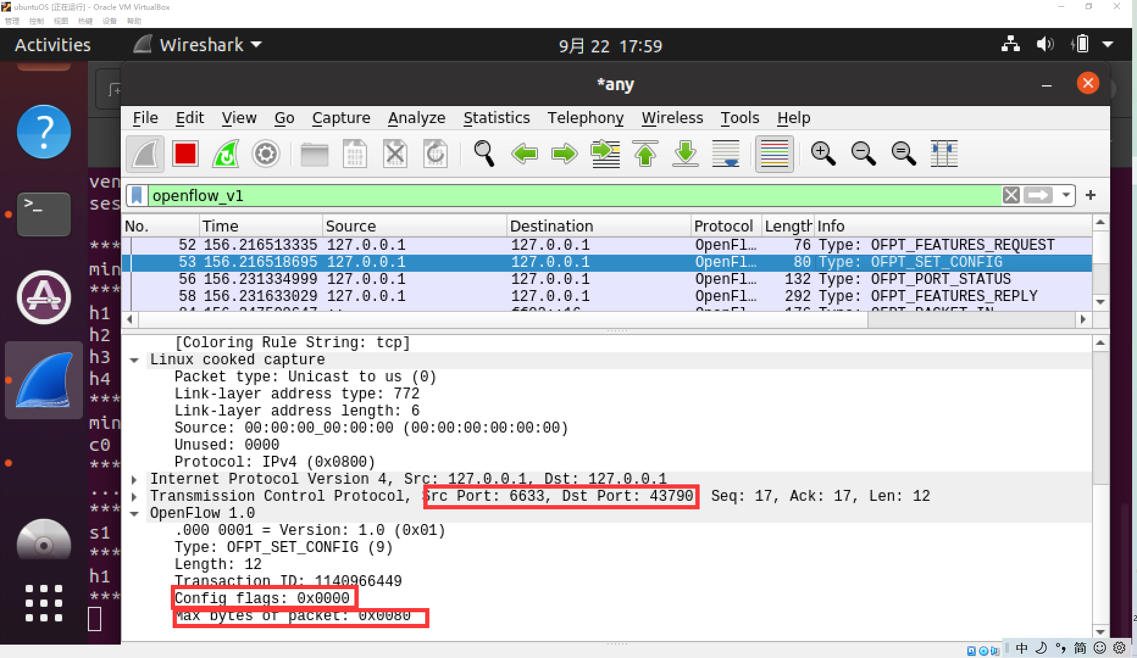Jump to the first packet
Viewport: 1137px width, 658px height.
[x=645, y=154]
